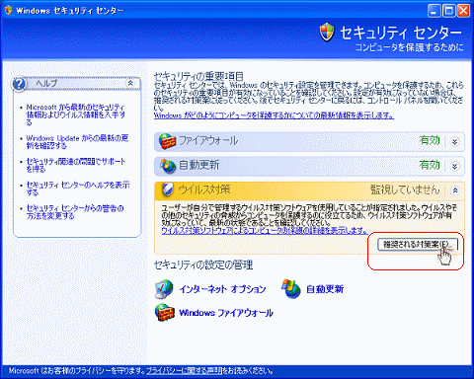Image resolution: width=474 pixels, height=379 pixels.
Task: Open the 自動更新 settings text link
Action: point(325,289)
